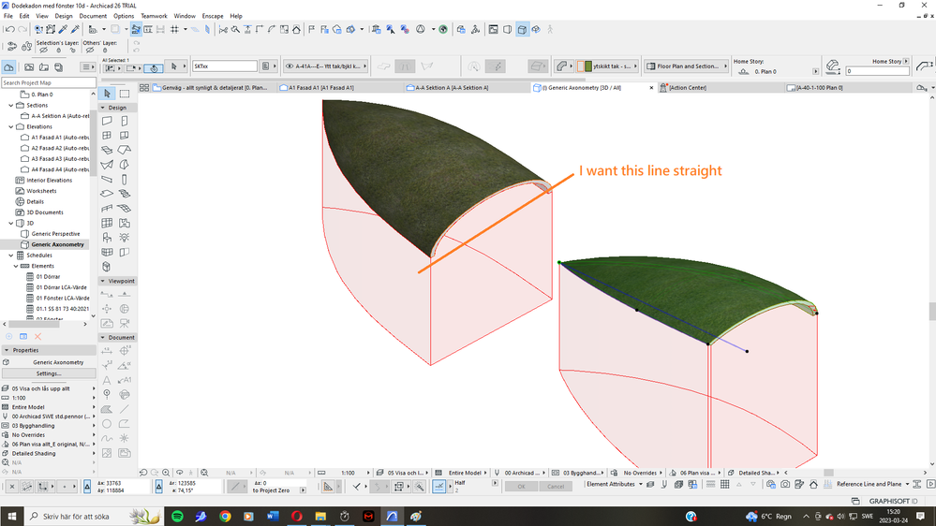
Task: Click the Settings... button
Action: click(x=49, y=373)
